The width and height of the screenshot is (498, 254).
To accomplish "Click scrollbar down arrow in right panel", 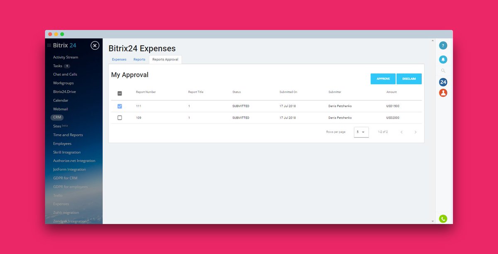I will [433, 222].
